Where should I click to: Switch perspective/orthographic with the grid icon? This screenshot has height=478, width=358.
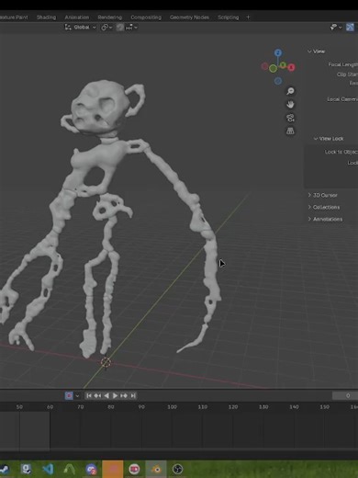tap(290, 131)
